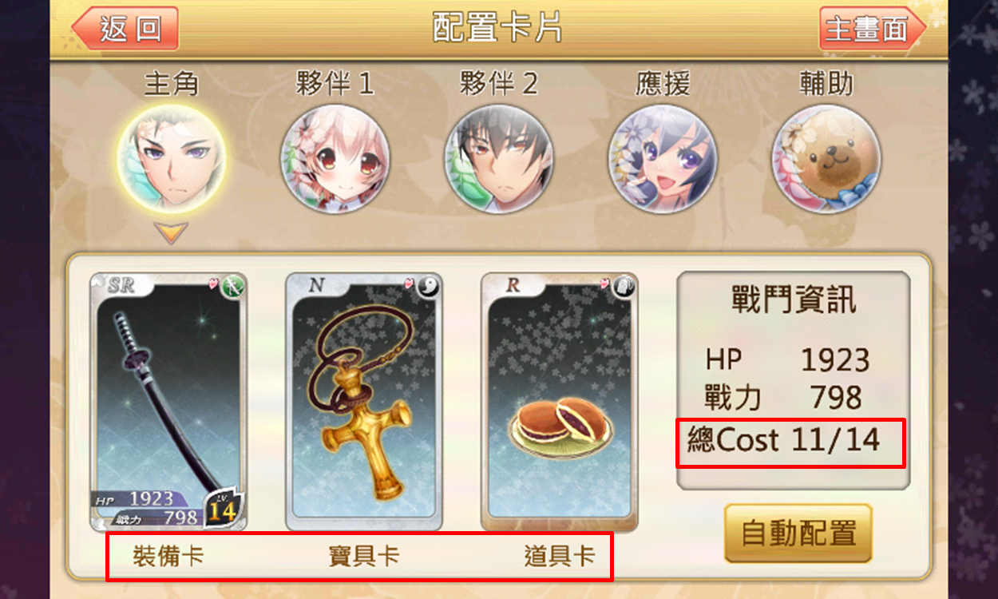Image resolution: width=998 pixels, height=599 pixels.
Task: Open the N gold cross treasure card
Action: click(x=364, y=402)
